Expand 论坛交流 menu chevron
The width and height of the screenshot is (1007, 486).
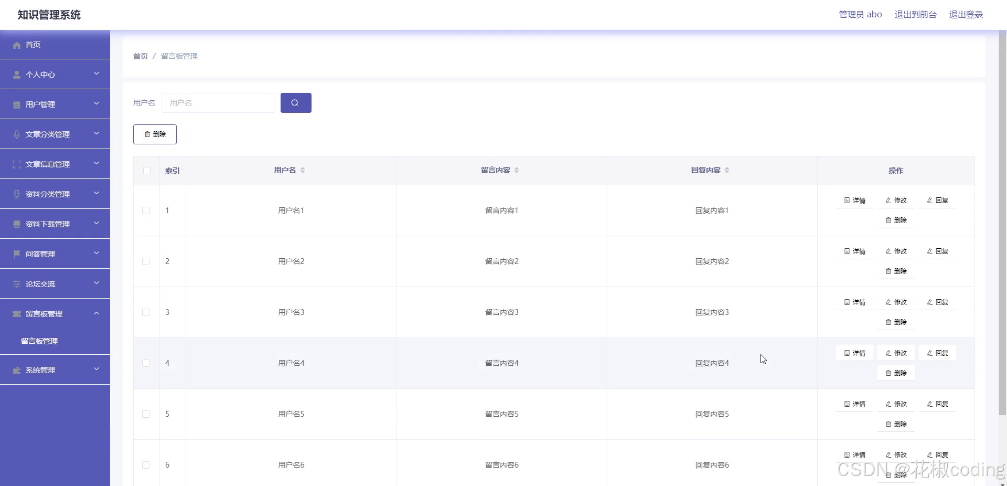pos(97,283)
